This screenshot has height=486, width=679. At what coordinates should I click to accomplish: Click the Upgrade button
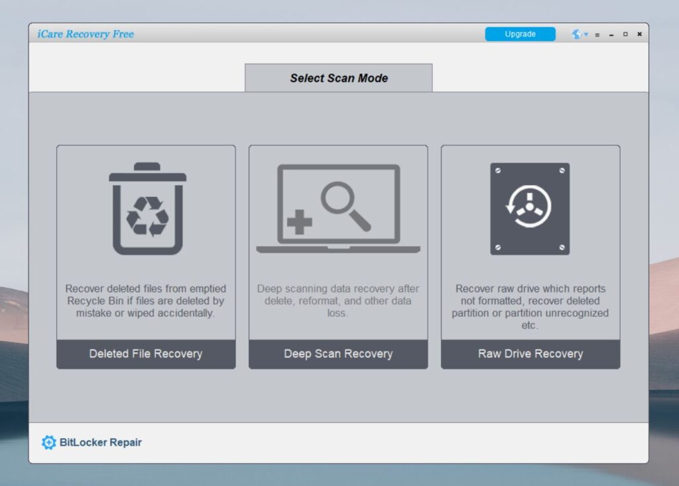[x=520, y=34]
